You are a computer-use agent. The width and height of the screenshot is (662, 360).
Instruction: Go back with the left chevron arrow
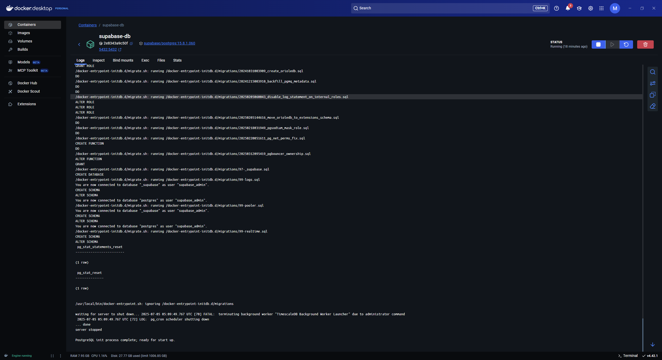[79, 44]
